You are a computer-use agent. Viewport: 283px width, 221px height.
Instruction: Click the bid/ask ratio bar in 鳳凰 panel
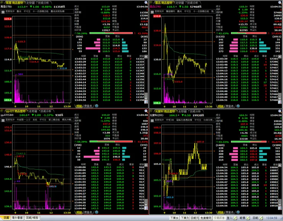111,33
